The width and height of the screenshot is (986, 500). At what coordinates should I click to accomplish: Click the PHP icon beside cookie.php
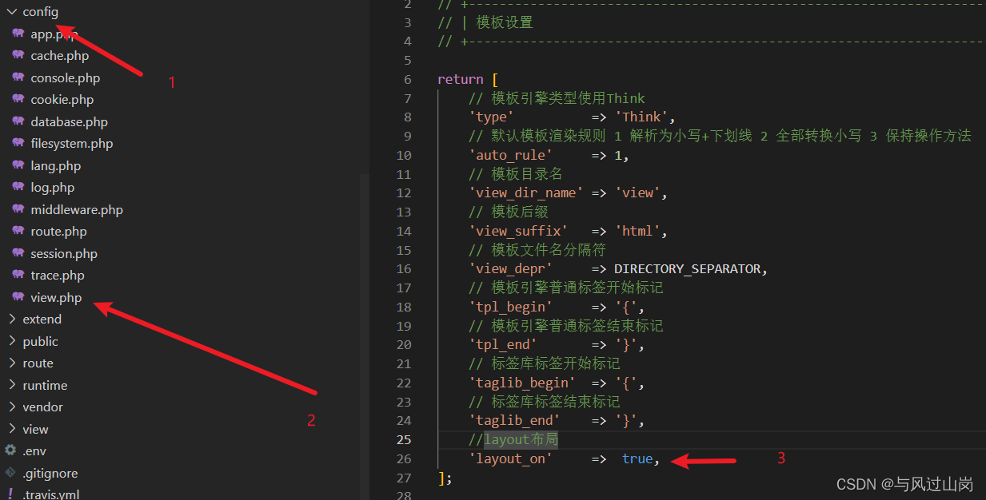pos(18,99)
